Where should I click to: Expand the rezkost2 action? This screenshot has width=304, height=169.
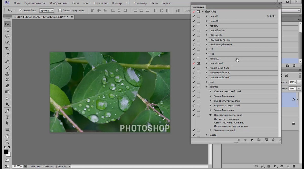point(207,21)
